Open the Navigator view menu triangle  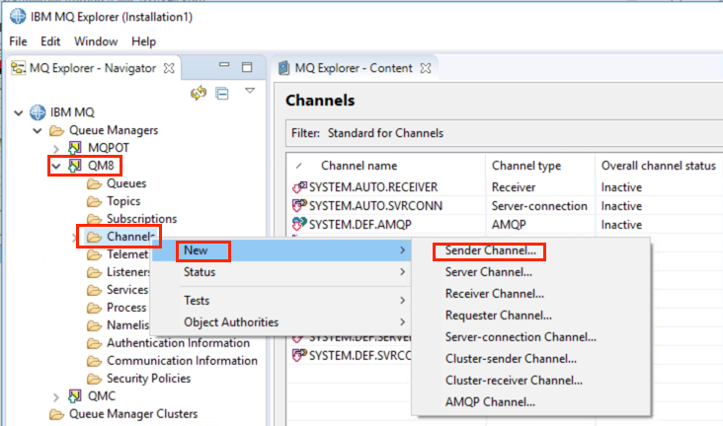pos(250,91)
